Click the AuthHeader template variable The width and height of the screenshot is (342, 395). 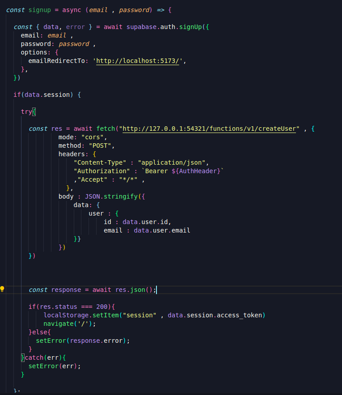pos(202,171)
